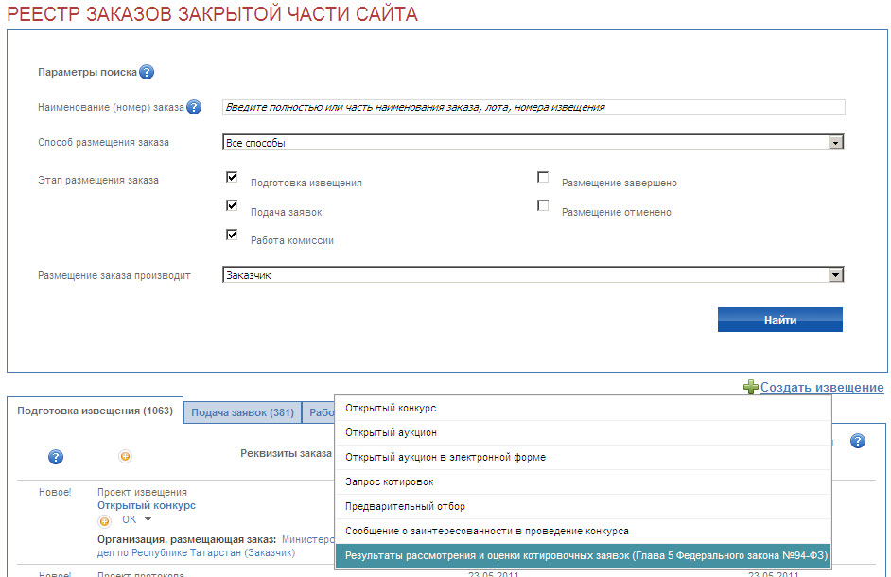Click the green plus icon near Создать извещение
This screenshot has height=577, width=891.
tap(751, 387)
